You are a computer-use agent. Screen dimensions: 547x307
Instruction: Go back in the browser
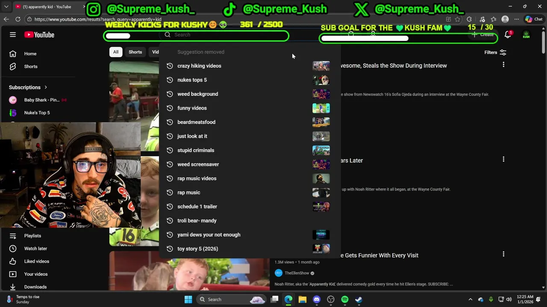pyautogui.click(x=6, y=19)
